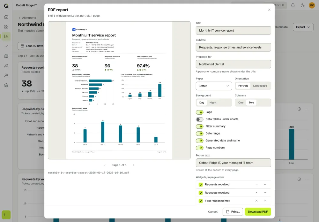Select Landscape orientation
Screen dimensions: 319x222
point(260,86)
